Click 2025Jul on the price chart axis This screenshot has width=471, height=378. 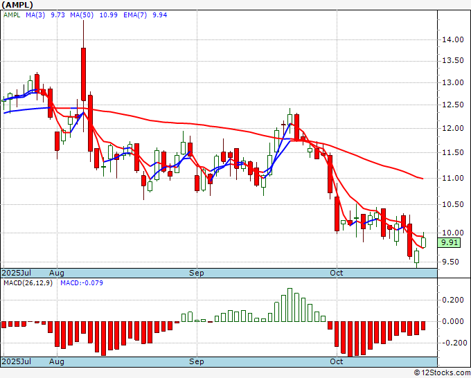(x=16, y=273)
